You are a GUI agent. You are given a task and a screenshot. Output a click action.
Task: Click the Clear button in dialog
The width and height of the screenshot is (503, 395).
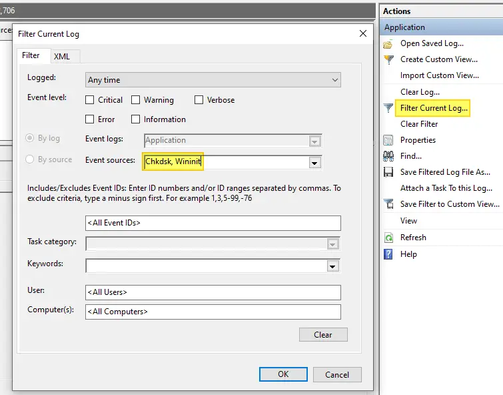pos(323,334)
